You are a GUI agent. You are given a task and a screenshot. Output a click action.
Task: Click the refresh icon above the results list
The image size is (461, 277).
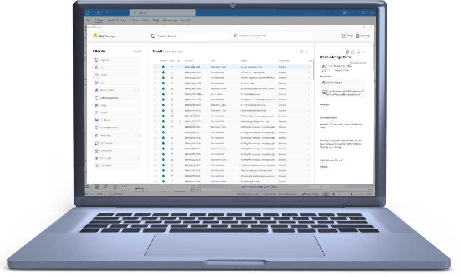coord(302,52)
